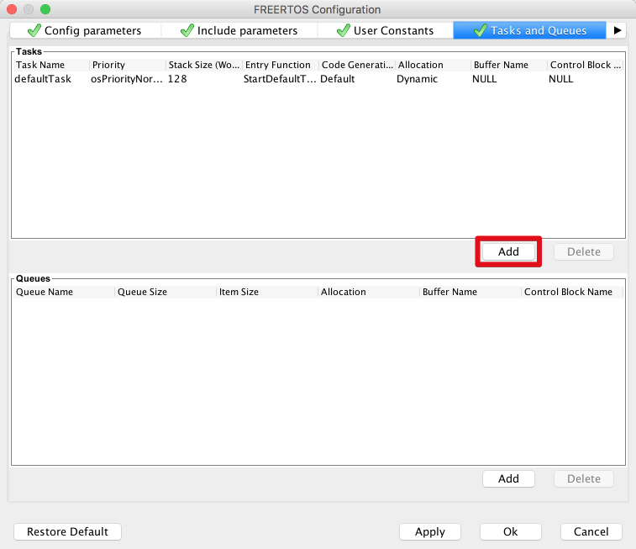The width and height of the screenshot is (636, 549).
Task: Click the Stack Size column header
Action: (x=204, y=65)
